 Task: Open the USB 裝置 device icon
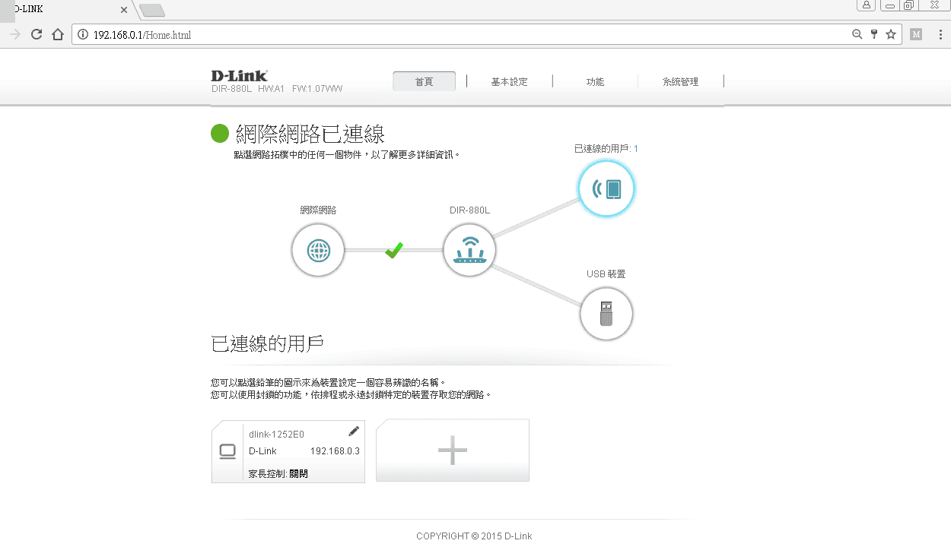click(606, 313)
